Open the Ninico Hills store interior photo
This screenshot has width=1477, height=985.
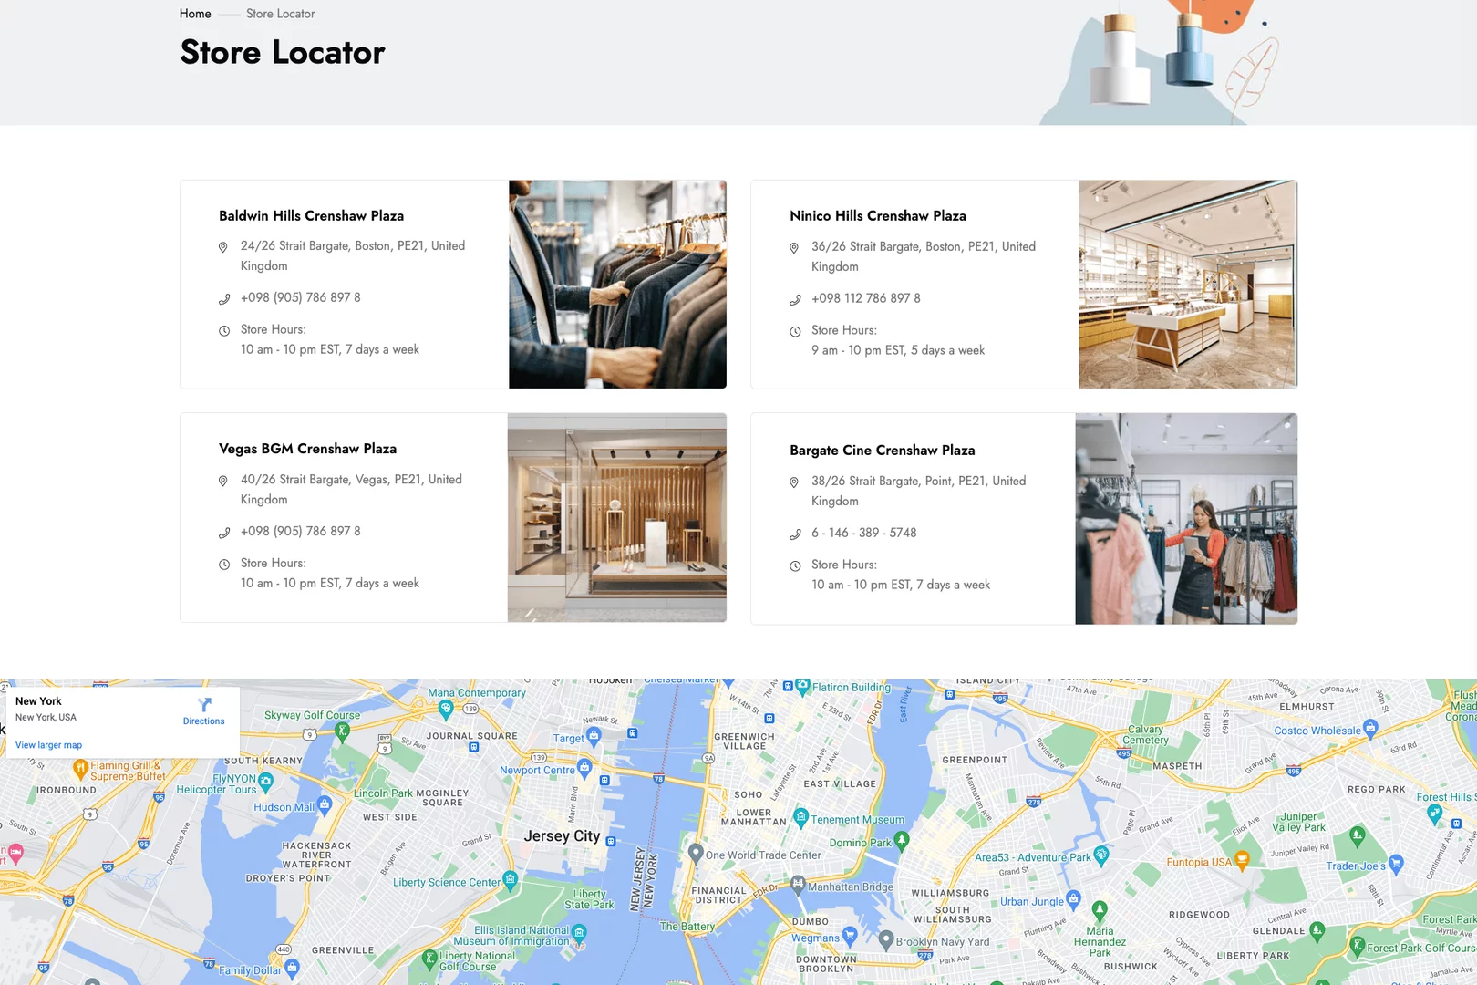tap(1187, 285)
